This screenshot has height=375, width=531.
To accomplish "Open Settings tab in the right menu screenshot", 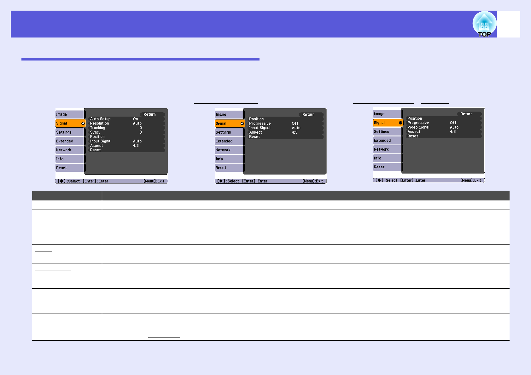I will point(387,132).
